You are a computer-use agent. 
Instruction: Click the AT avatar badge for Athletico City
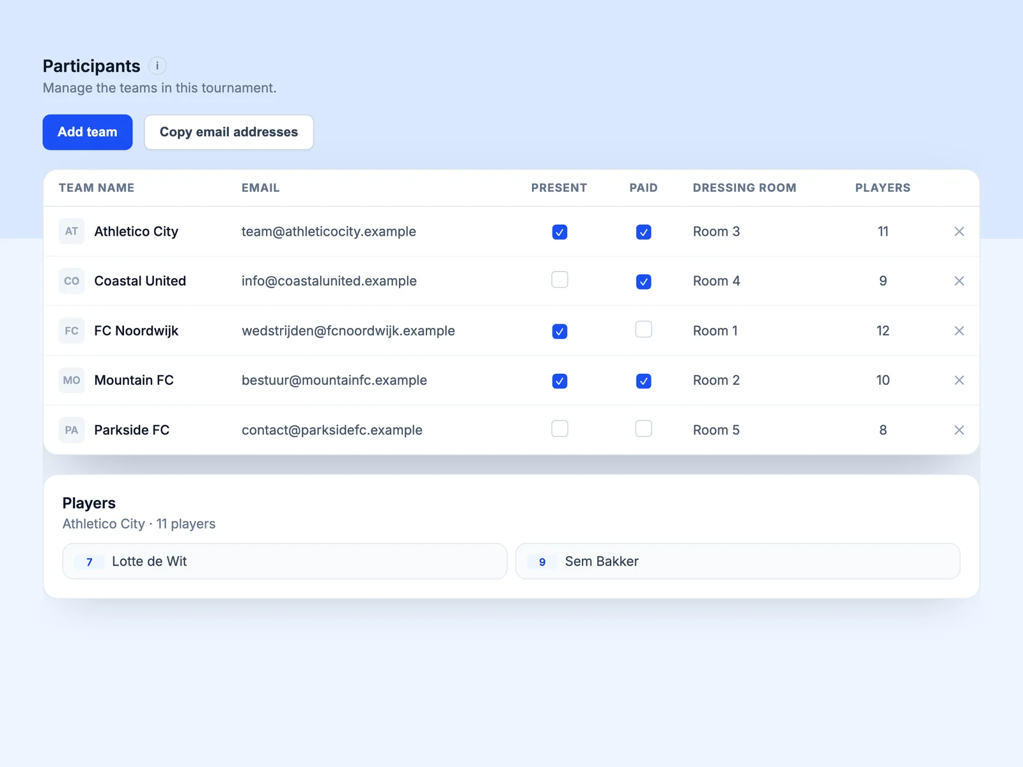tap(72, 231)
